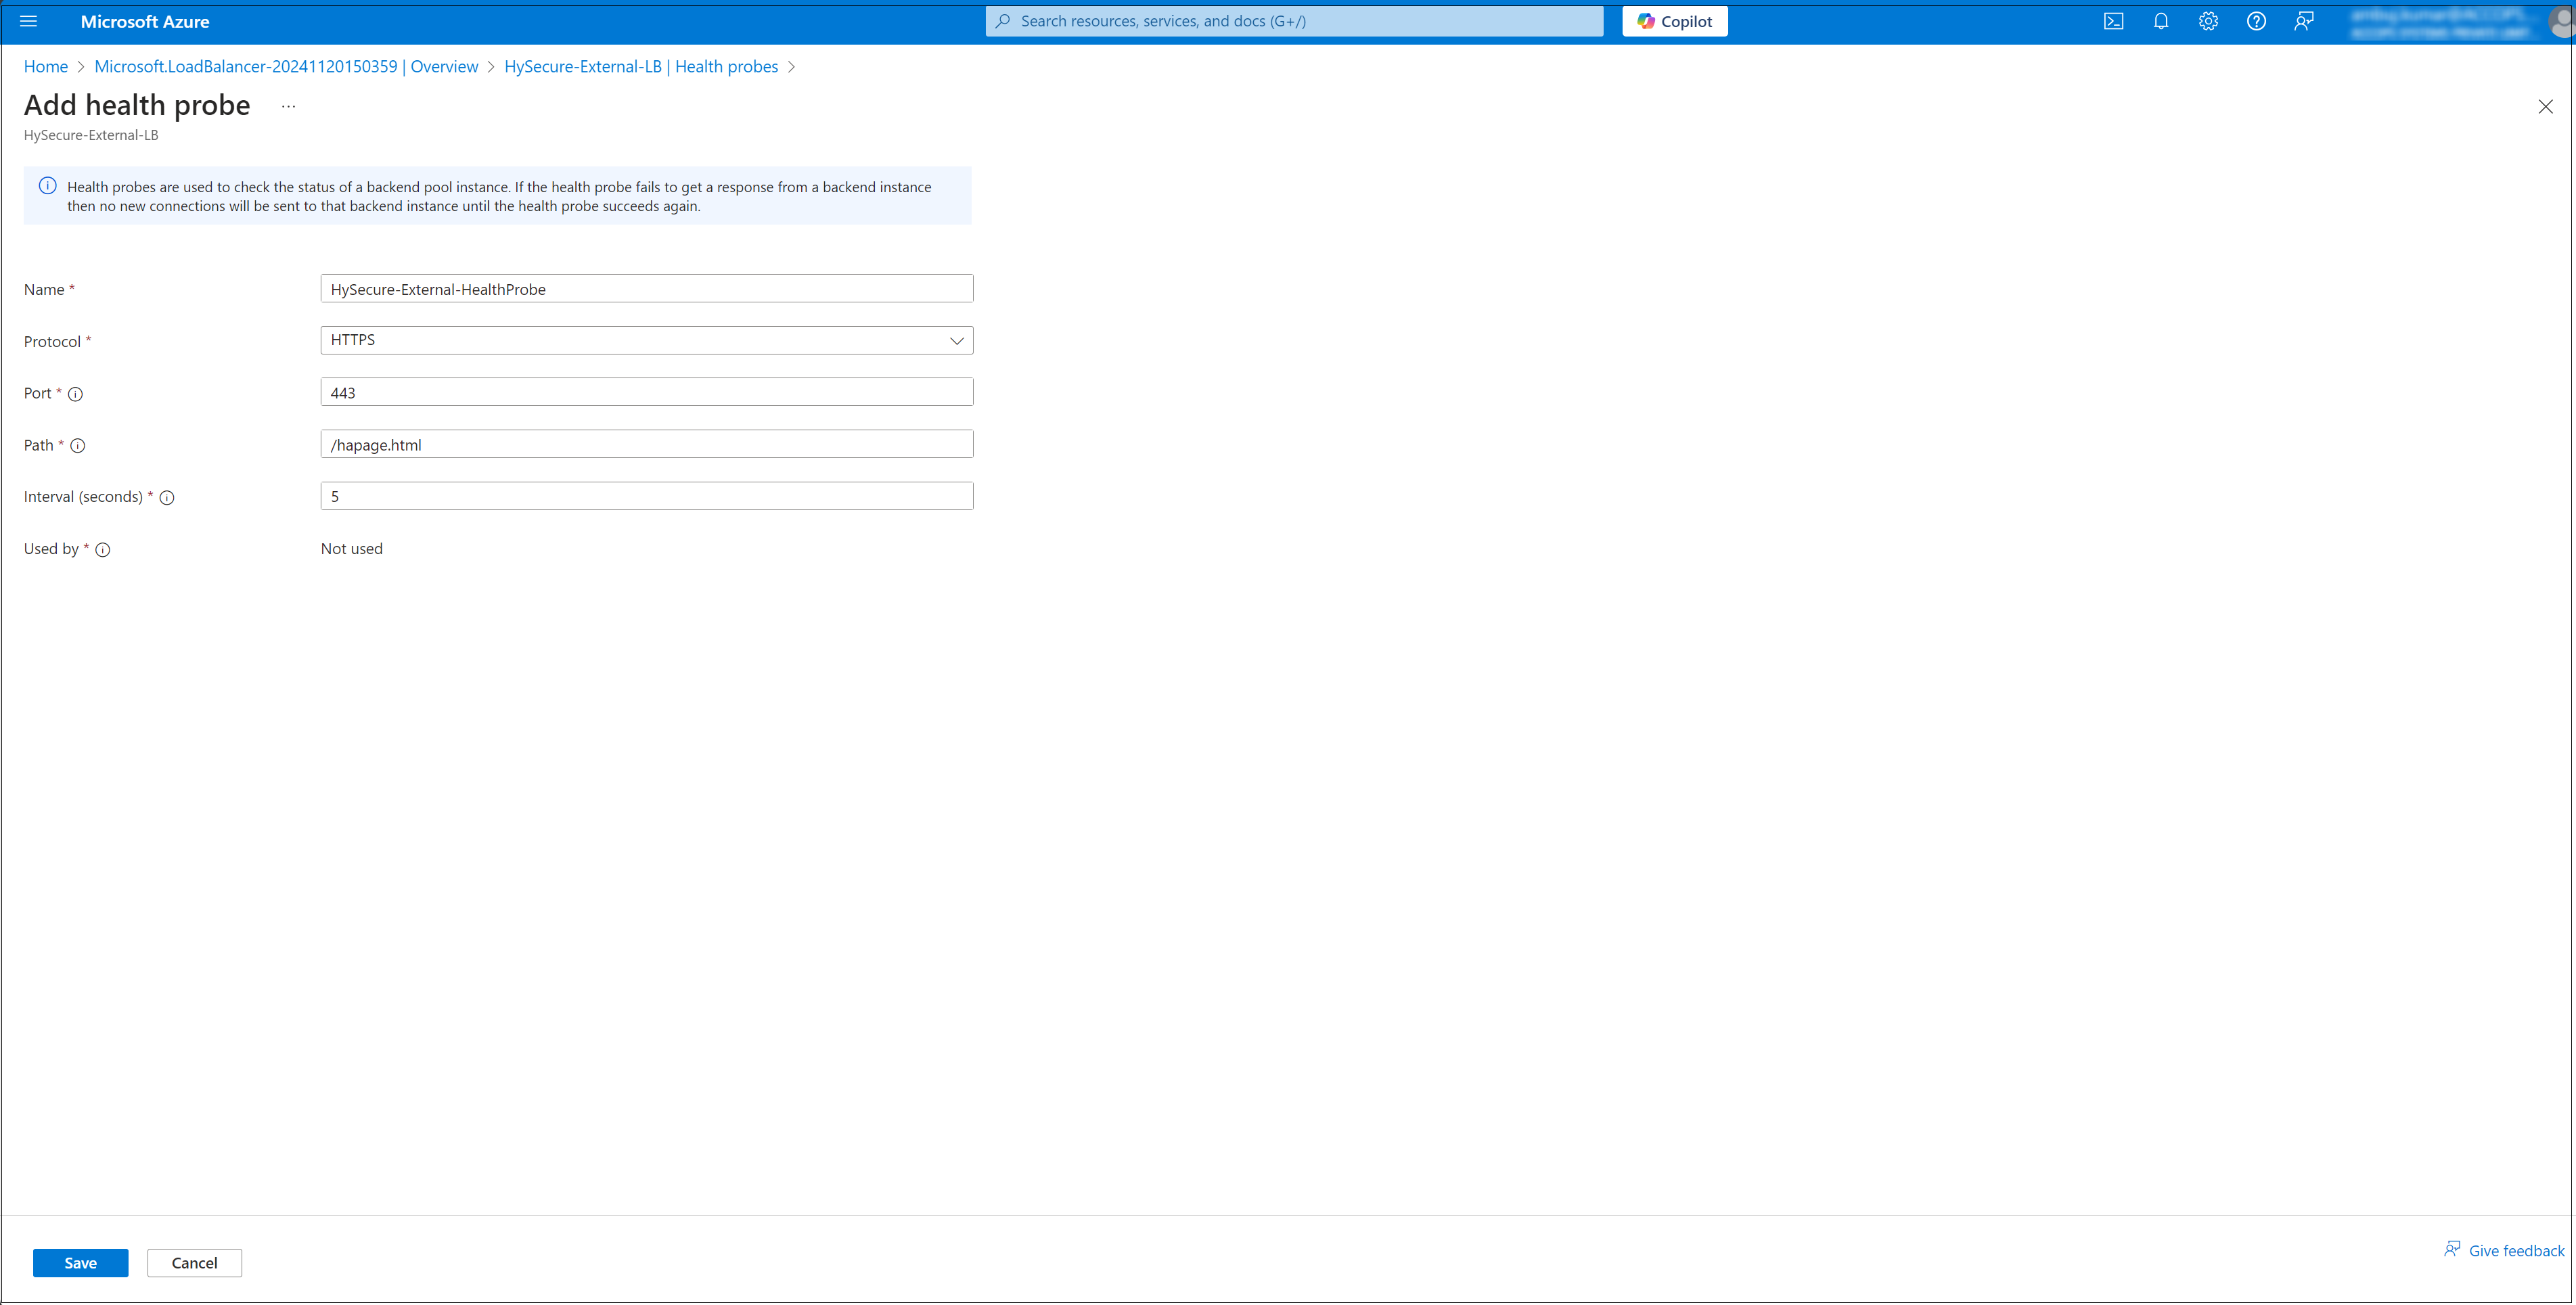
Task: Open Copilot from the top bar
Action: pyautogui.click(x=1674, y=21)
